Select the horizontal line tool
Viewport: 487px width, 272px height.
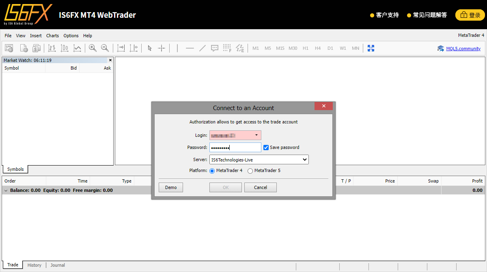point(190,48)
